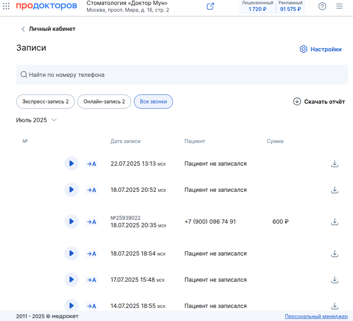Play the call from 18.07.2025 18:54
353x321 pixels.
(x=71, y=254)
